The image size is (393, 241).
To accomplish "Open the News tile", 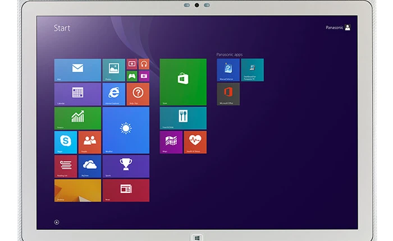I will (126, 190).
